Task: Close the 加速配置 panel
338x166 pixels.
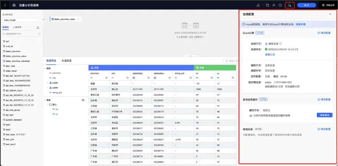Action: [x=330, y=14]
